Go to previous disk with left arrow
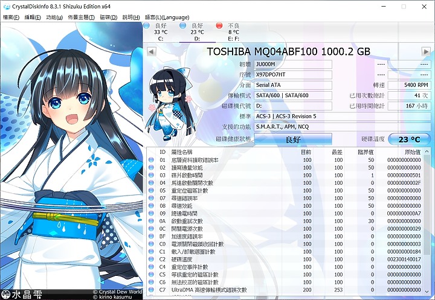The height and width of the screenshot is (300, 435). point(152,51)
